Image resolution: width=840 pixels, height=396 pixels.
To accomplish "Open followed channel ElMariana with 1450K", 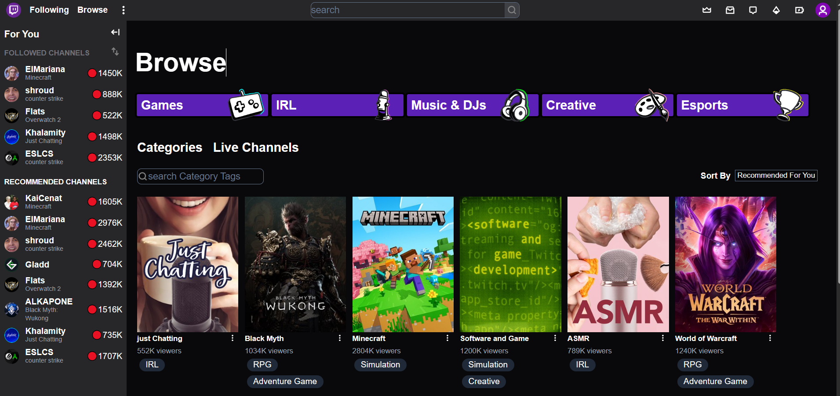I will pyautogui.click(x=63, y=73).
